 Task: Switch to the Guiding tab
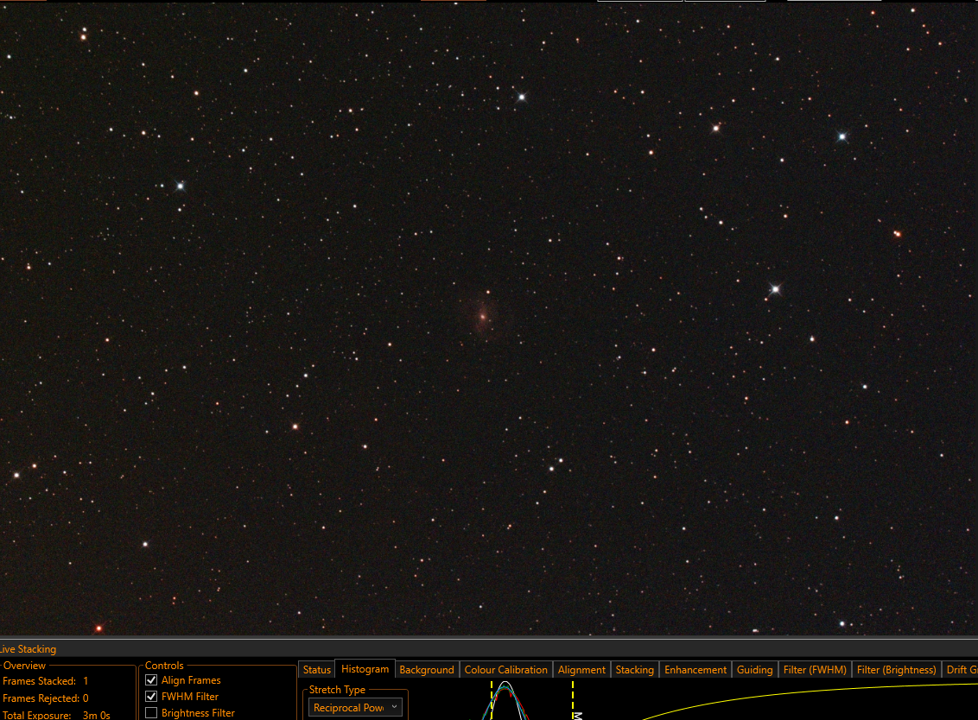pyautogui.click(x=755, y=670)
